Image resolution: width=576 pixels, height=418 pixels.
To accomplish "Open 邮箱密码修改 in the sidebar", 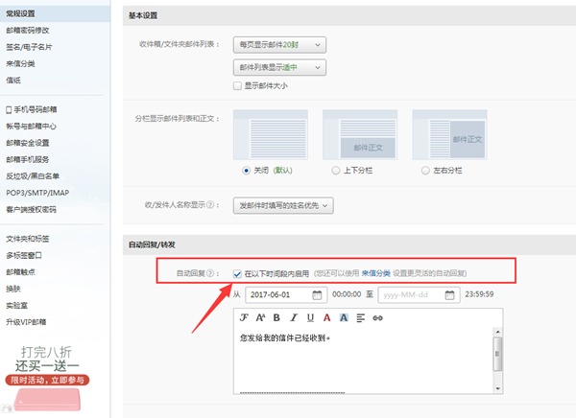I will [28, 31].
